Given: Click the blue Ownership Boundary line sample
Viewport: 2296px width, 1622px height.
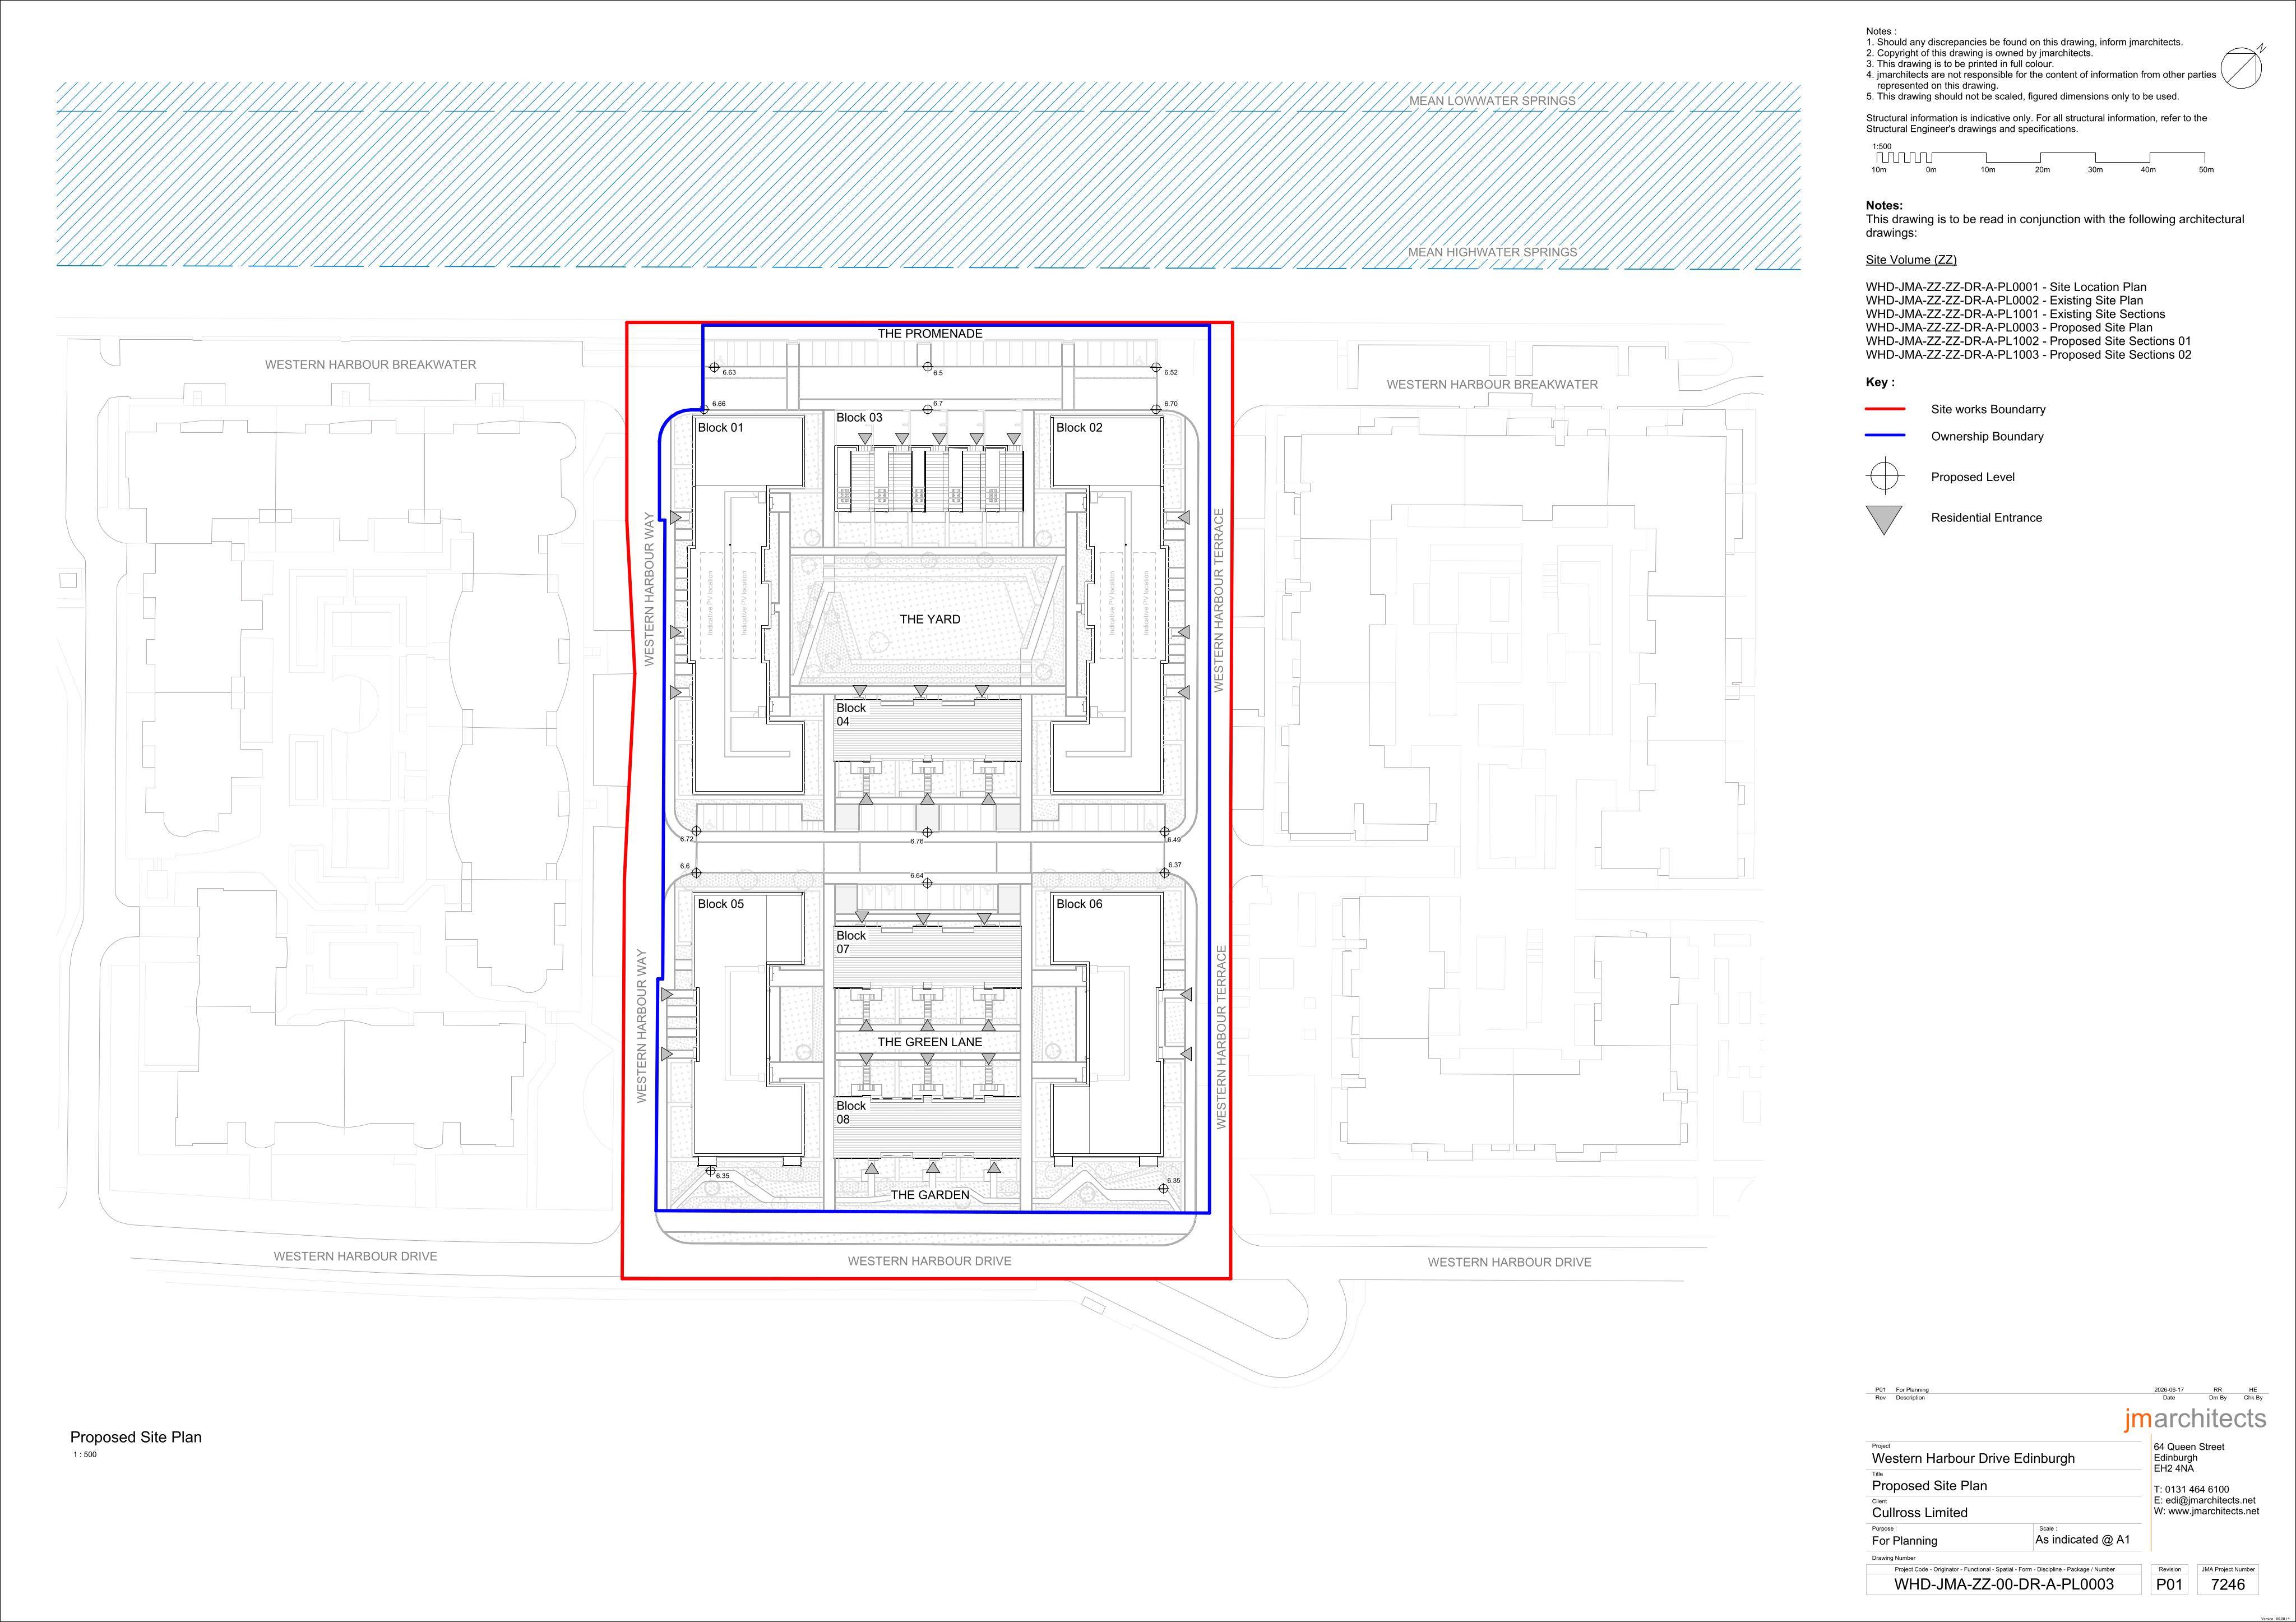Looking at the screenshot, I should click(1885, 436).
